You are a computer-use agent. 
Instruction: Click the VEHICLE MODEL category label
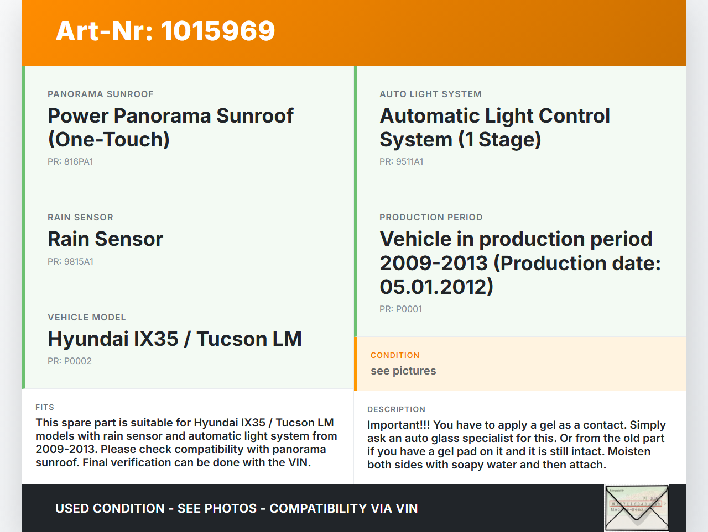87,318
